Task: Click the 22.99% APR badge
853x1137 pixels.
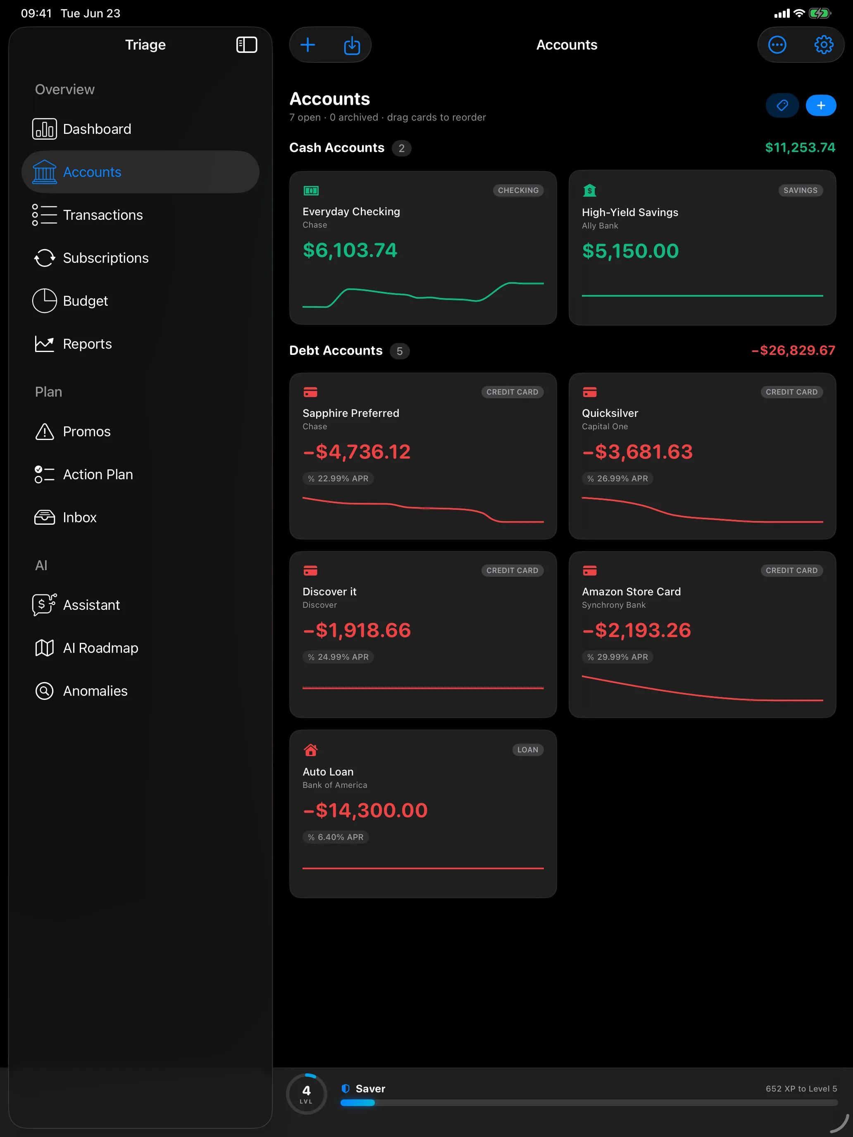Action: coord(338,478)
